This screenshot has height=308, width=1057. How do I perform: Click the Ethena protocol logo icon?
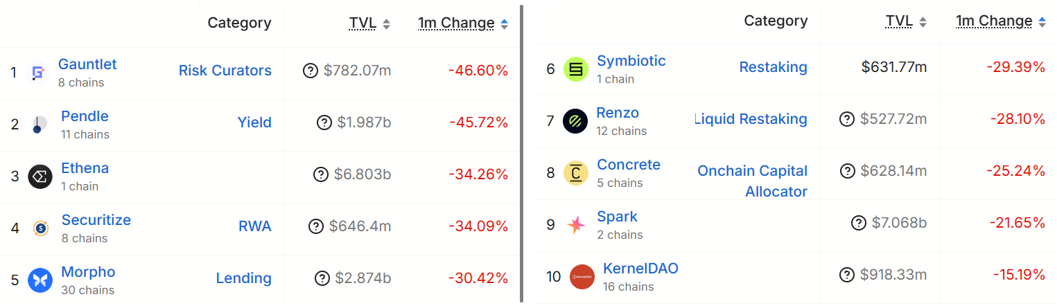point(40,176)
